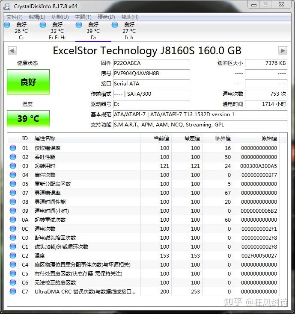Open the 帮助(H) menu
The image size is (295, 314).
[x=130, y=17]
